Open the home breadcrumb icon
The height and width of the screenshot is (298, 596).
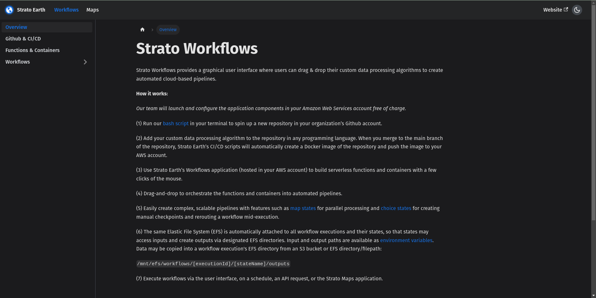[142, 30]
